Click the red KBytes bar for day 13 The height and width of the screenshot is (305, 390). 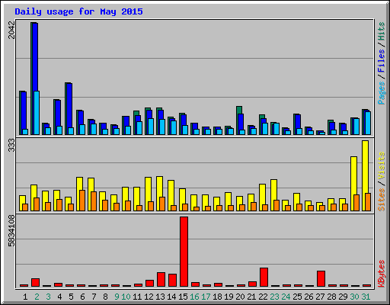coord(161,279)
